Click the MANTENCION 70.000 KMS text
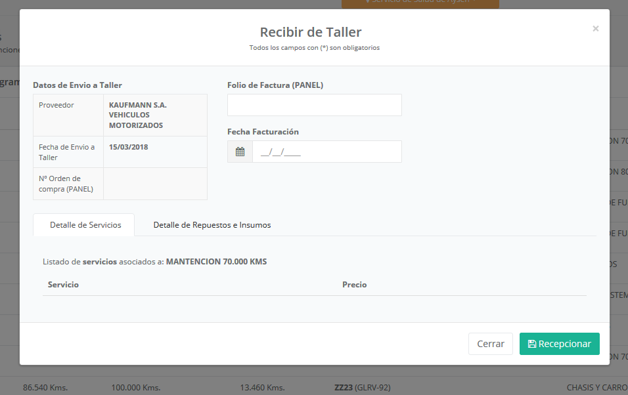Image resolution: width=628 pixels, height=395 pixels. point(216,261)
